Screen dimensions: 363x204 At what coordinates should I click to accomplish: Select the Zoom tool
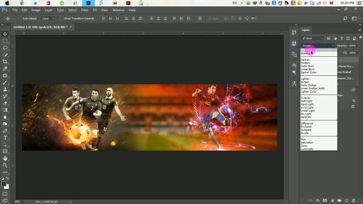[5, 165]
